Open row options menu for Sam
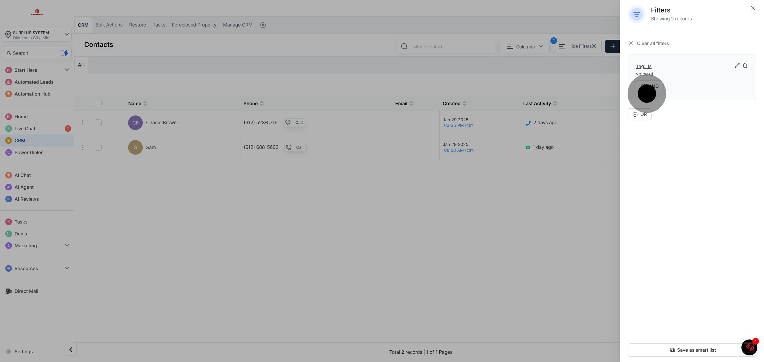The image size is (764, 362). tap(83, 148)
